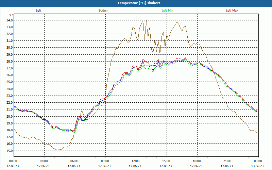Click the 33,0 y-axis value
This screenshot has width=272, height=170.
10,27
